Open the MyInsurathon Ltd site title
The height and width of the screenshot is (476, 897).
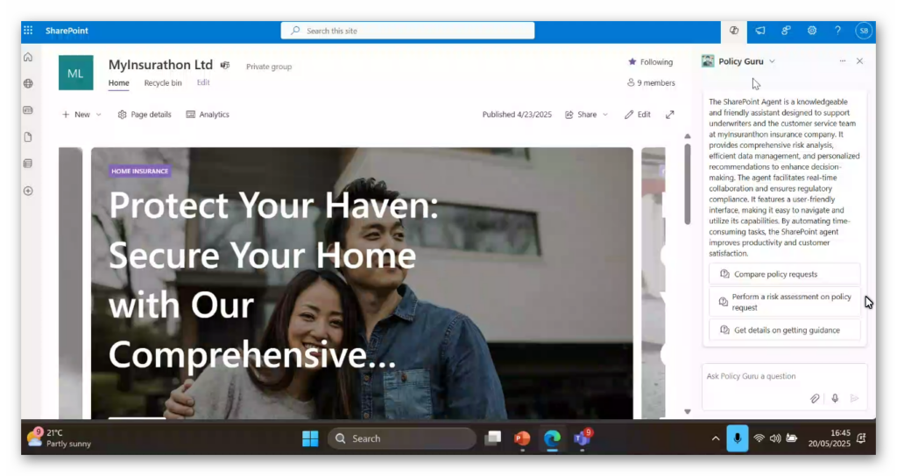coord(161,65)
